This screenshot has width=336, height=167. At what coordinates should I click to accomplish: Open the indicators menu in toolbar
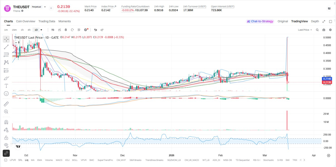pyautogui.click(x=59, y=30)
